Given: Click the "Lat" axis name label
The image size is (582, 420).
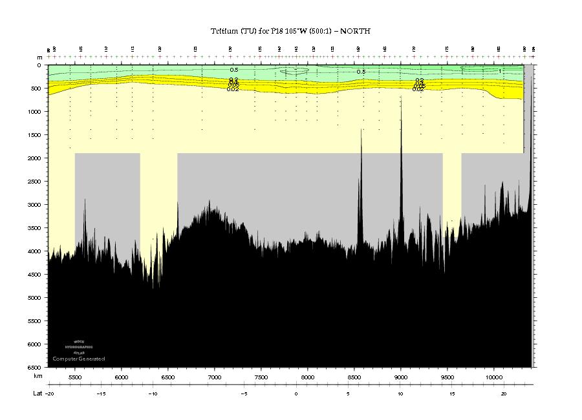Looking at the screenshot, I should pyautogui.click(x=38, y=394).
